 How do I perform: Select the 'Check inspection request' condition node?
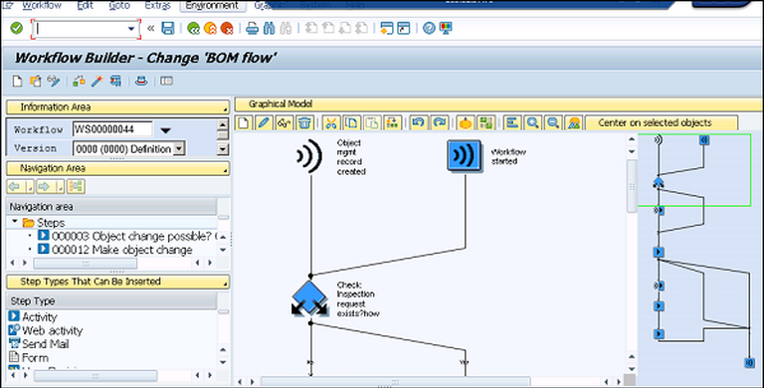click(310, 297)
